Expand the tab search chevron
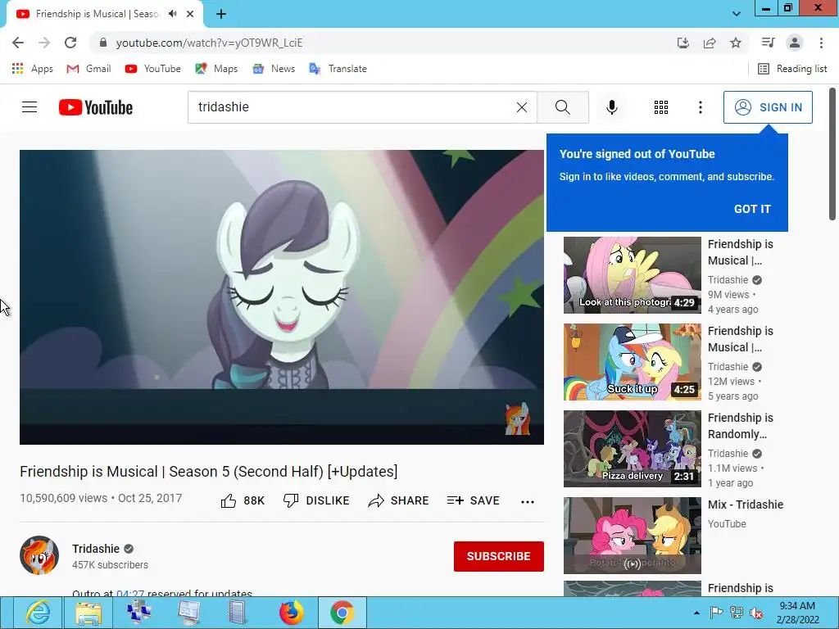Screen dimensions: 839x629 point(737,14)
